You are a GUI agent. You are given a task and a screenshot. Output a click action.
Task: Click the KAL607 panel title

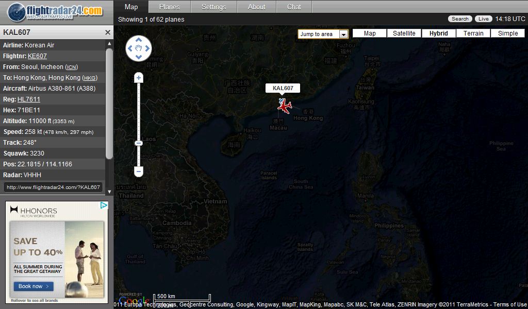tap(17, 32)
